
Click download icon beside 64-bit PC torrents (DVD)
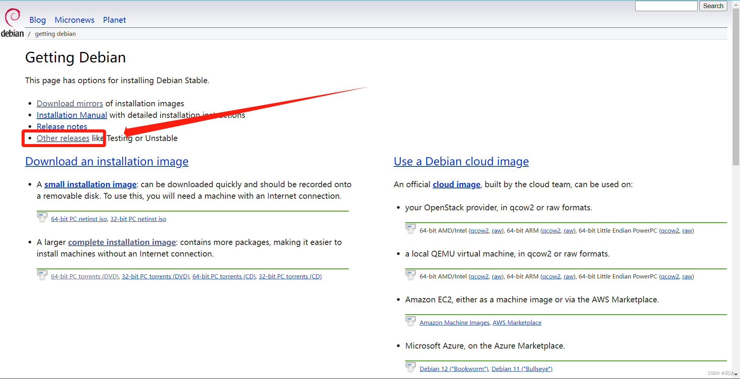pyautogui.click(x=42, y=275)
